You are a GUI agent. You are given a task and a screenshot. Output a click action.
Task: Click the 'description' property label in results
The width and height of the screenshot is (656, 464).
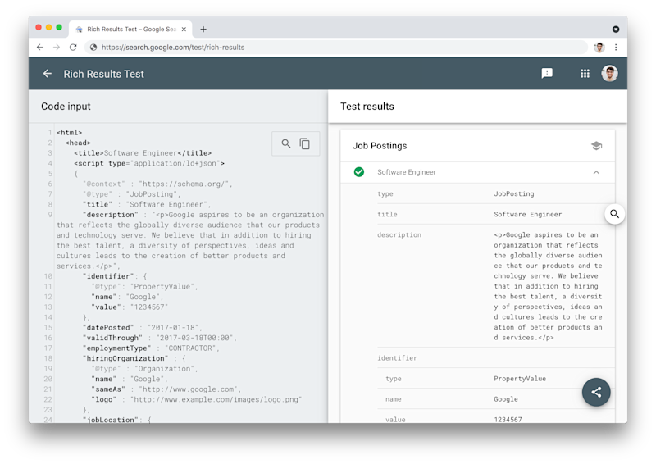[399, 234]
